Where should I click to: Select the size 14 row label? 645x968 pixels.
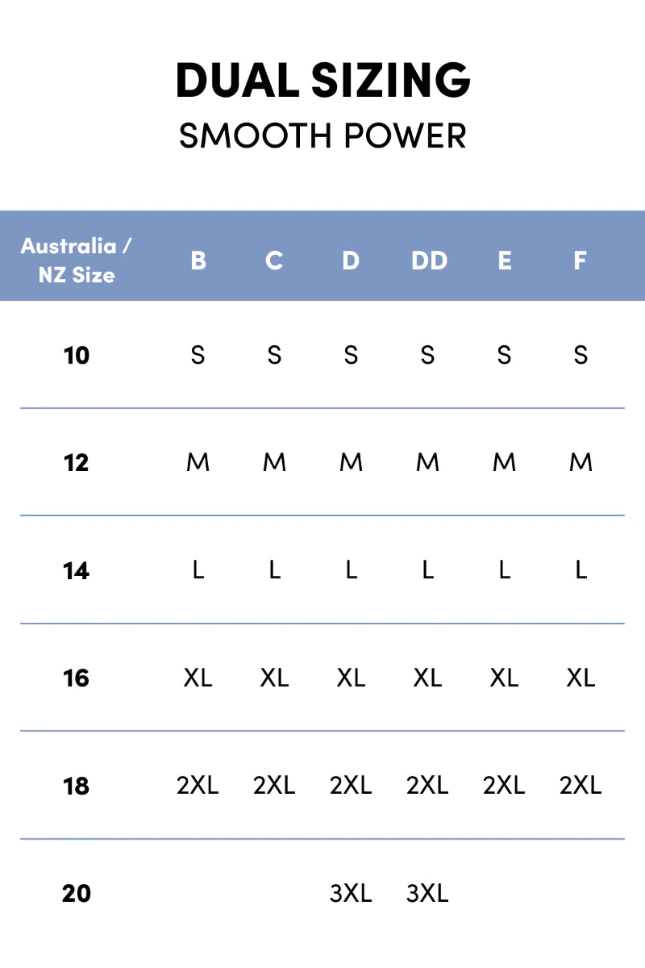(x=77, y=571)
